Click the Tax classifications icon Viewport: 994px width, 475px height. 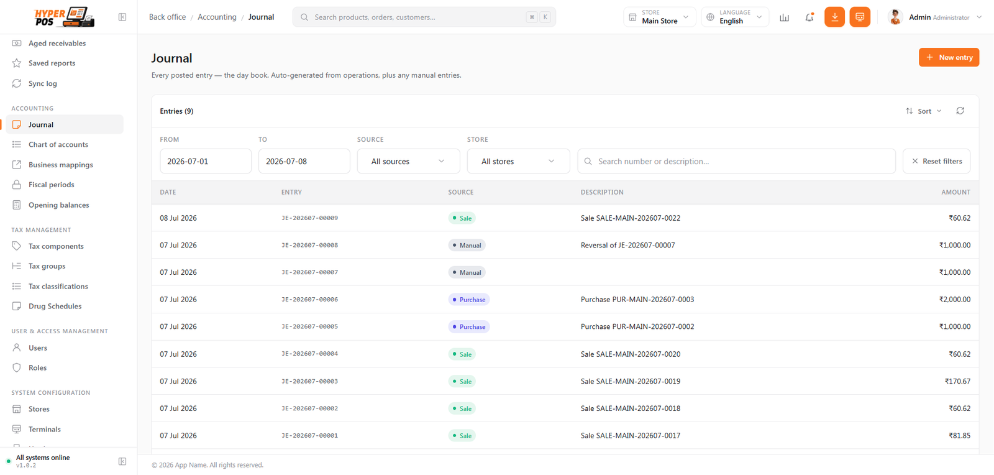[17, 287]
